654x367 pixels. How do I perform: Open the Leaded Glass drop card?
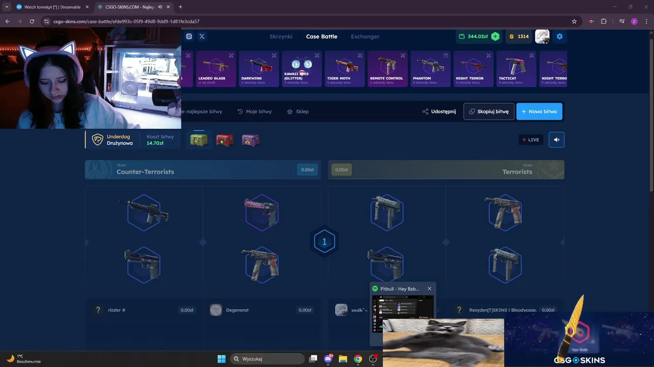pyautogui.click(x=215, y=69)
